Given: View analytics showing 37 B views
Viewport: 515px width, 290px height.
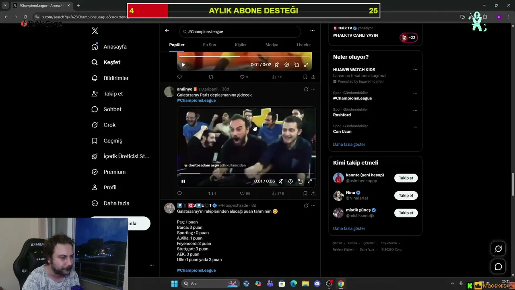Looking at the screenshot, I should click(278, 193).
